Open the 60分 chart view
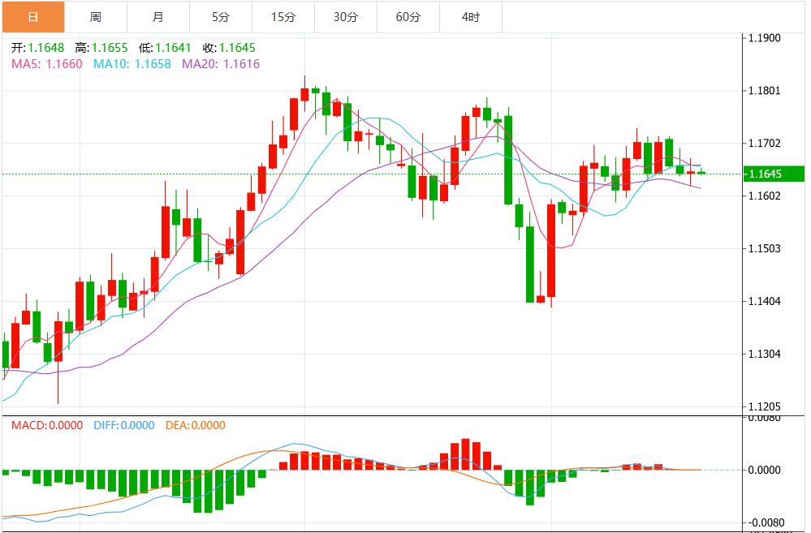 tap(408, 16)
